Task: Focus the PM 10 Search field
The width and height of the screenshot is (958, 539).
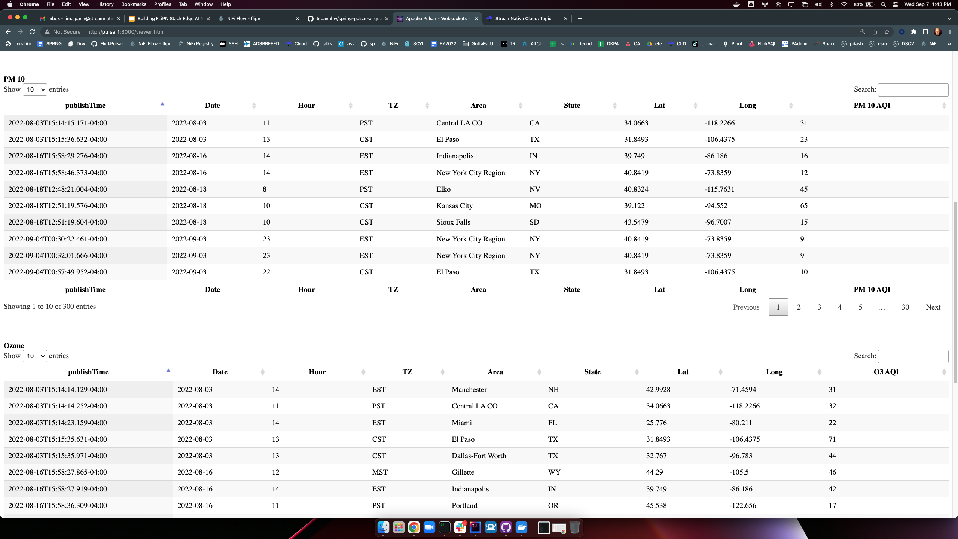Action: pos(913,90)
